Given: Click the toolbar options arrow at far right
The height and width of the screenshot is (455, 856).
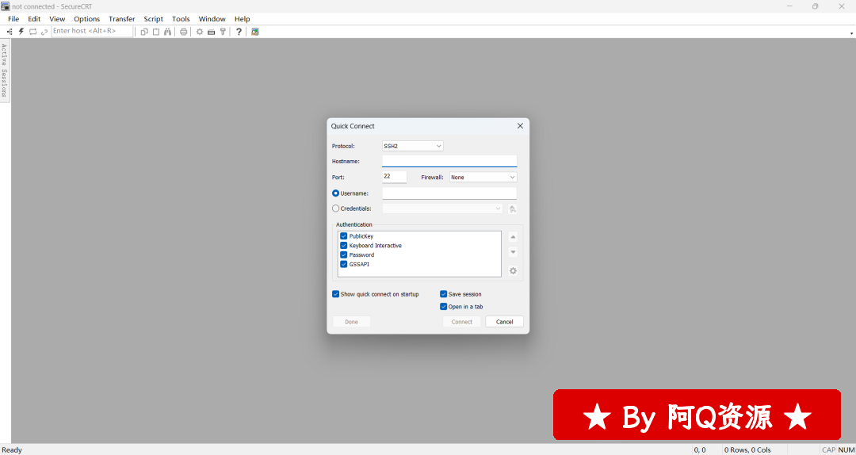Looking at the screenshot, I should tap(851, 33).
